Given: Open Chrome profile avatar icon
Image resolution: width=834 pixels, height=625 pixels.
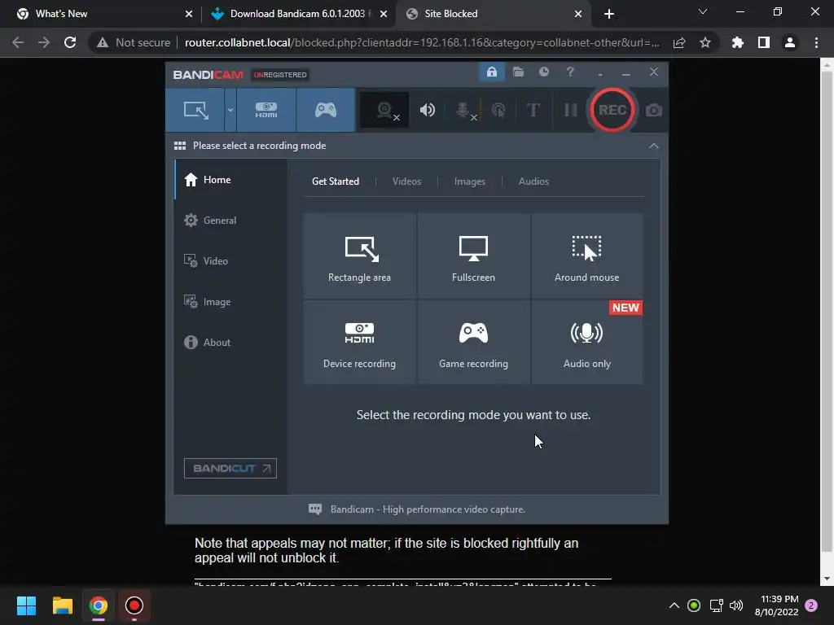Looking at the screenshot, I should (790, 42).
